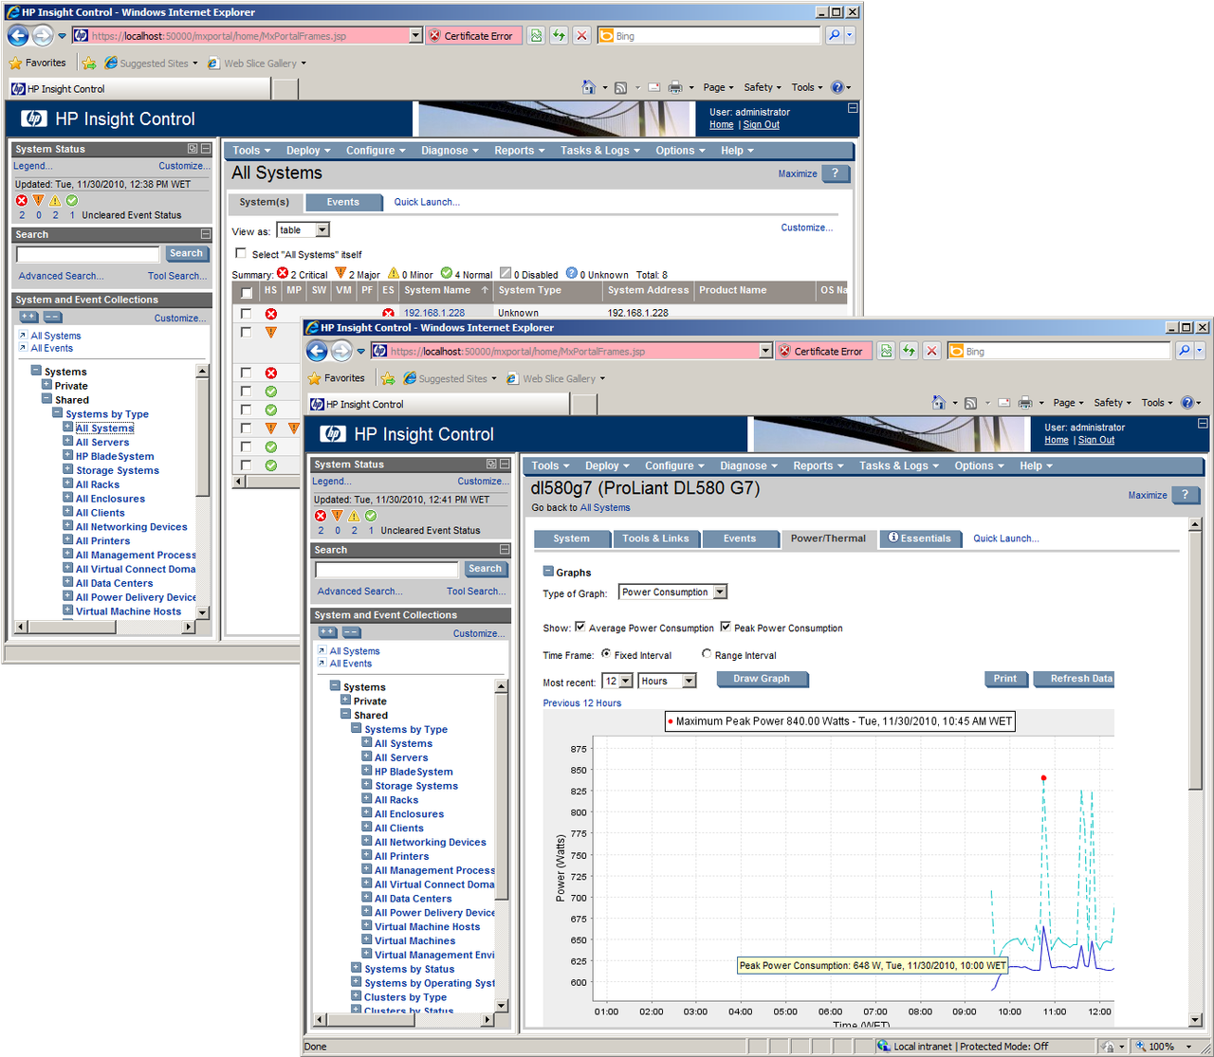Click the front tree's horizontal scrollbar
This screenshot has height=1057, width=1214.
point(404,1020)
